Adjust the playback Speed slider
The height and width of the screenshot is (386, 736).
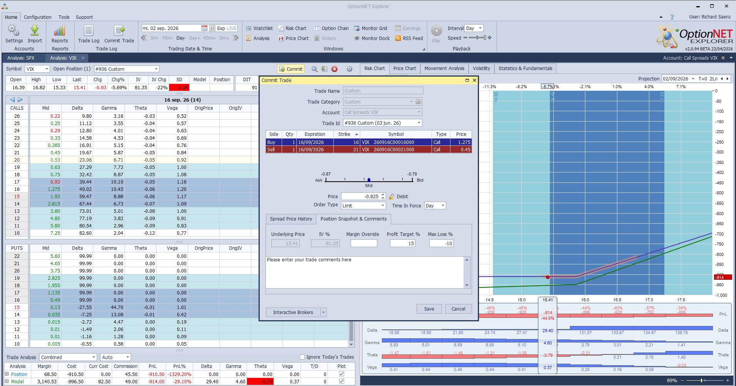pos(477,38)
